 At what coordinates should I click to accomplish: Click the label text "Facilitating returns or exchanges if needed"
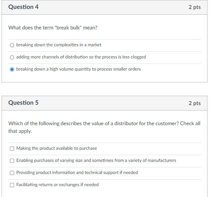coord(57,185)
